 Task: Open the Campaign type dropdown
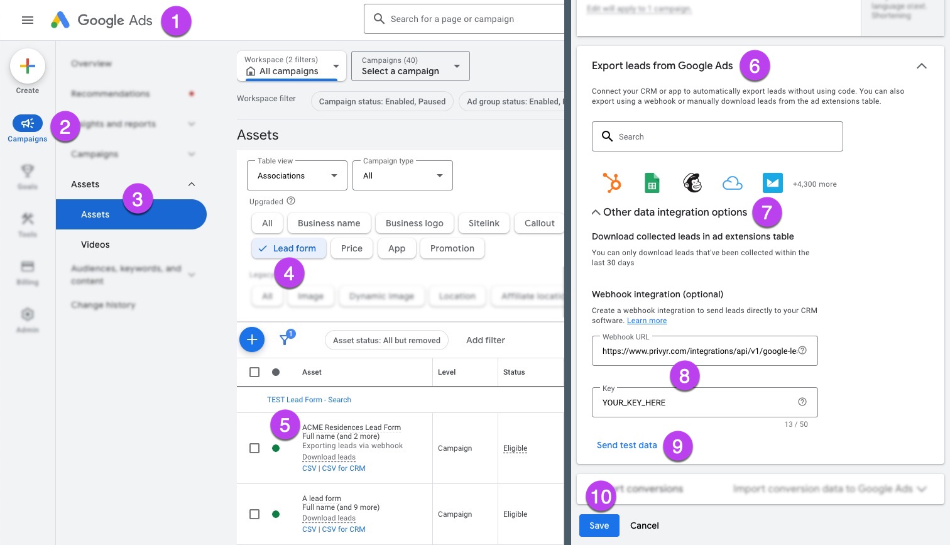pyautogui.click(x=402, y=176)
